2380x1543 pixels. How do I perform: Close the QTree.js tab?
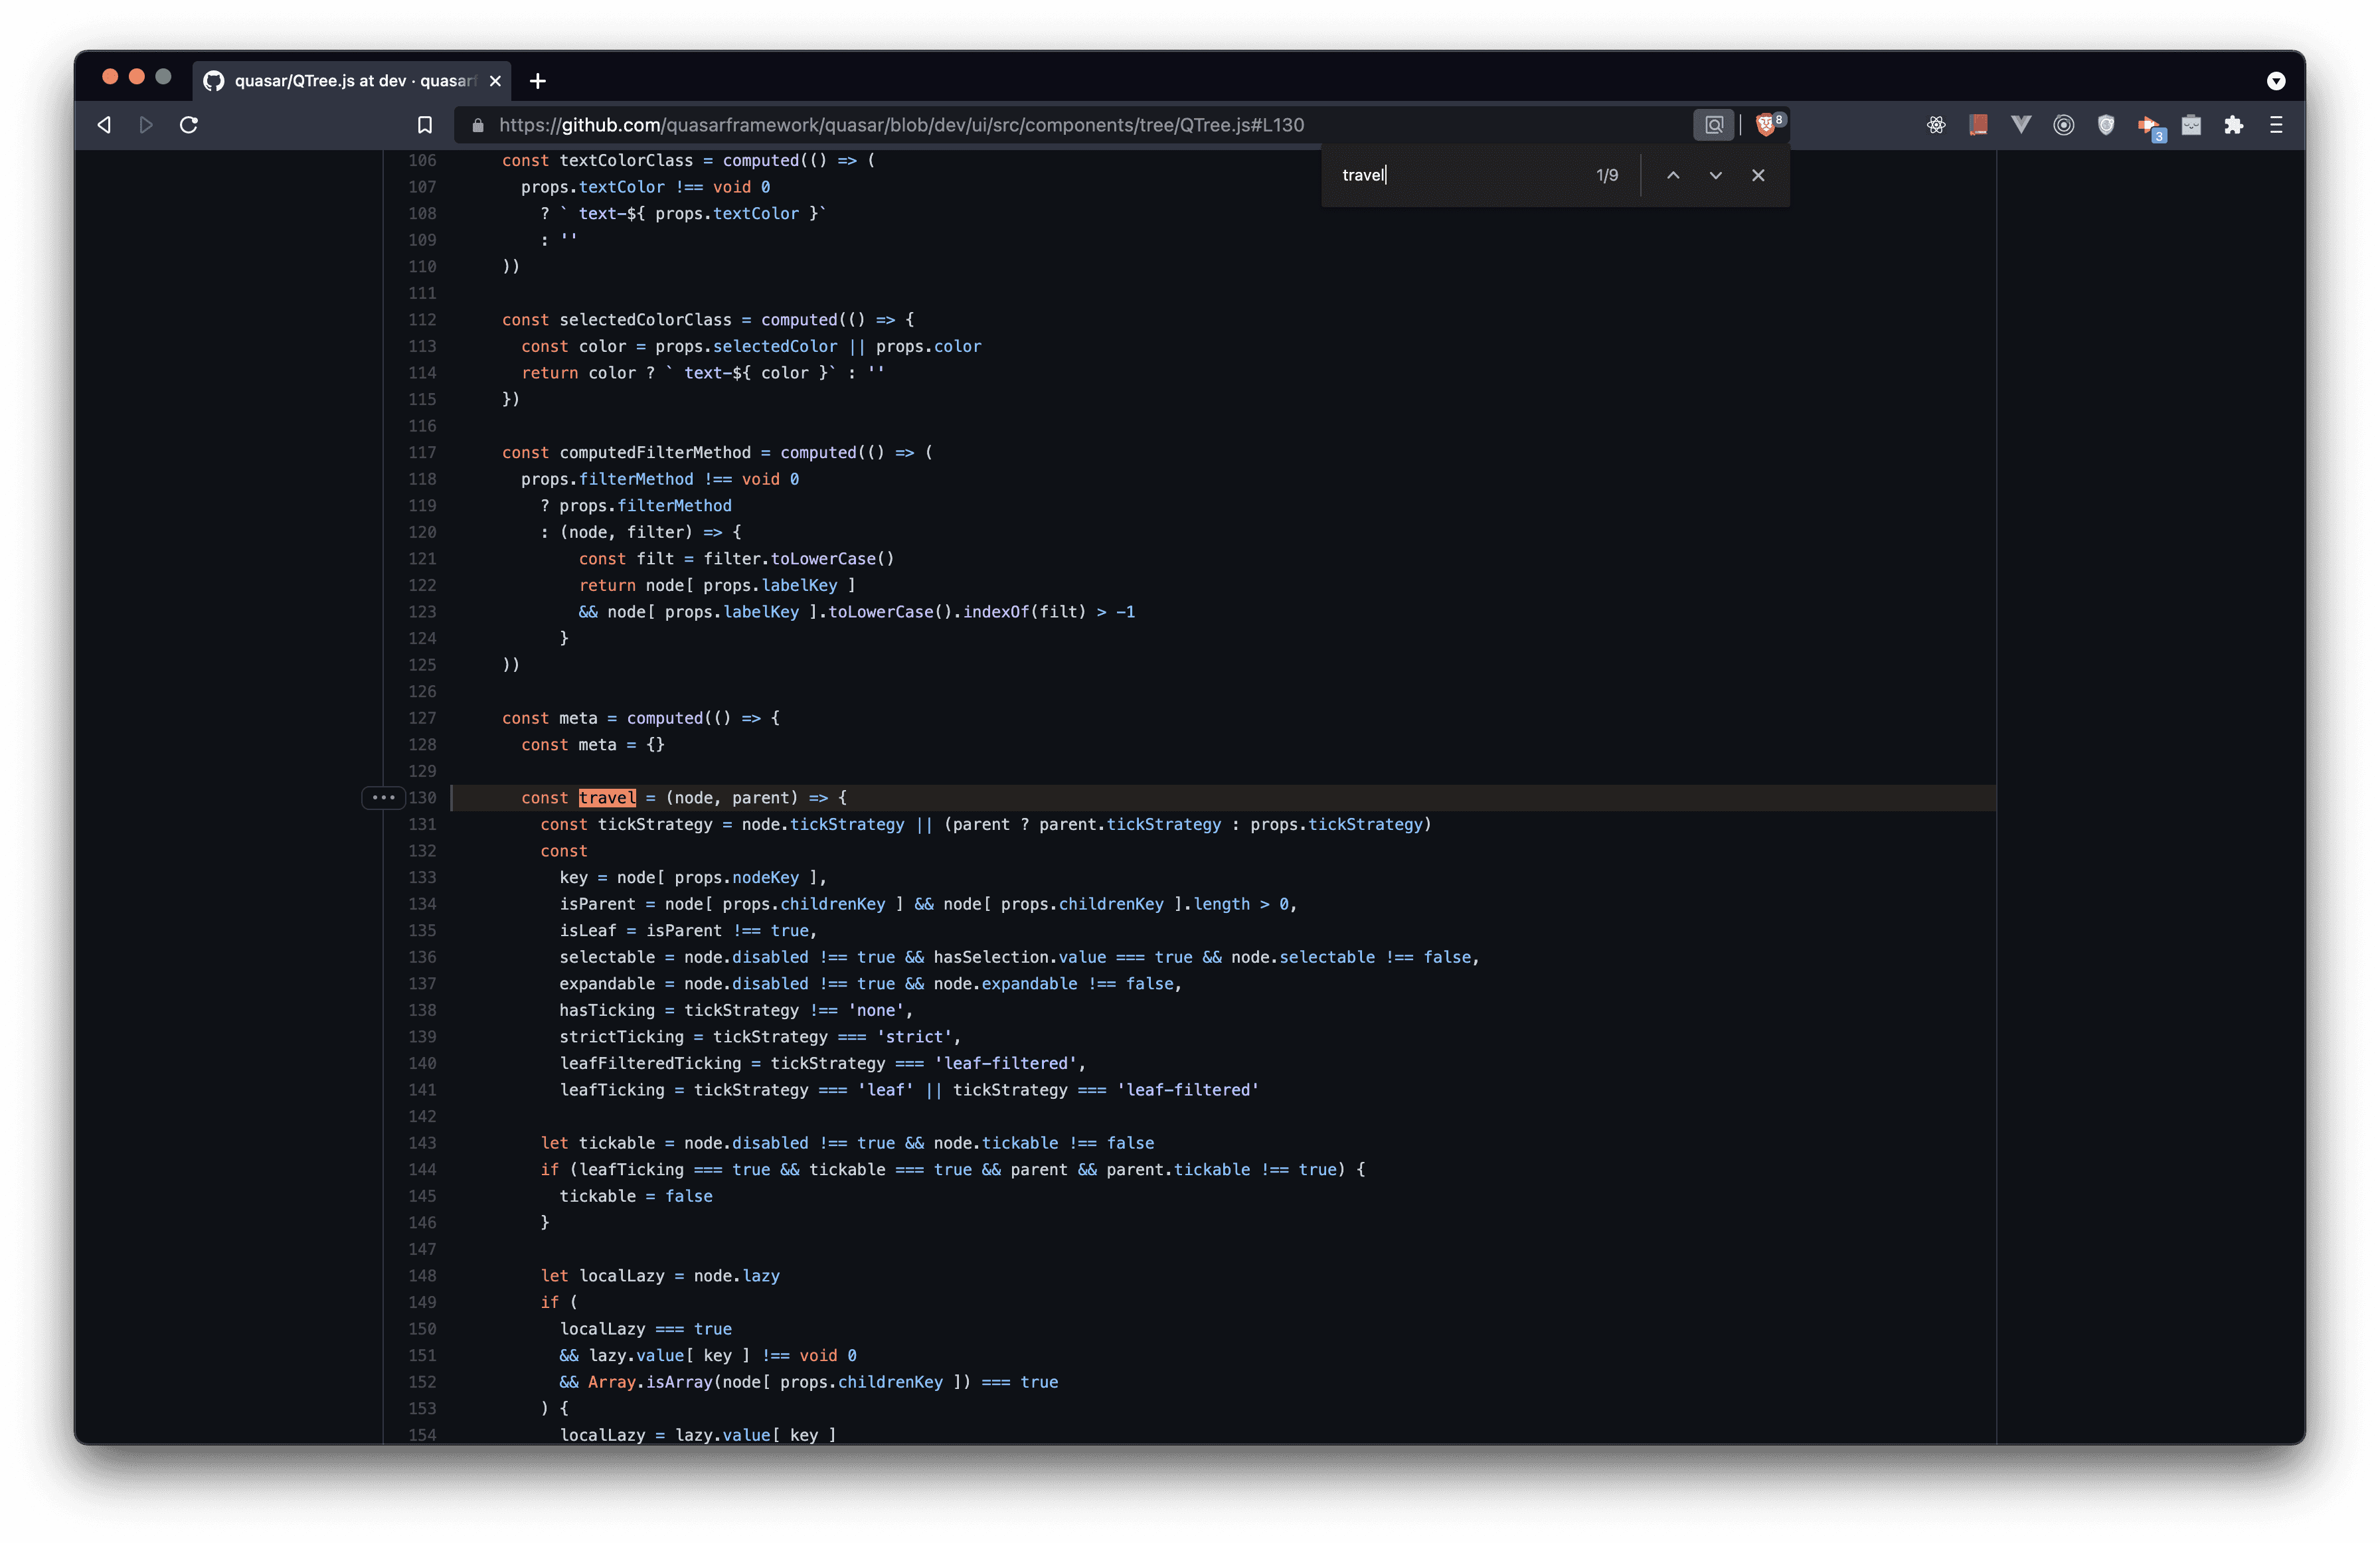495,81
